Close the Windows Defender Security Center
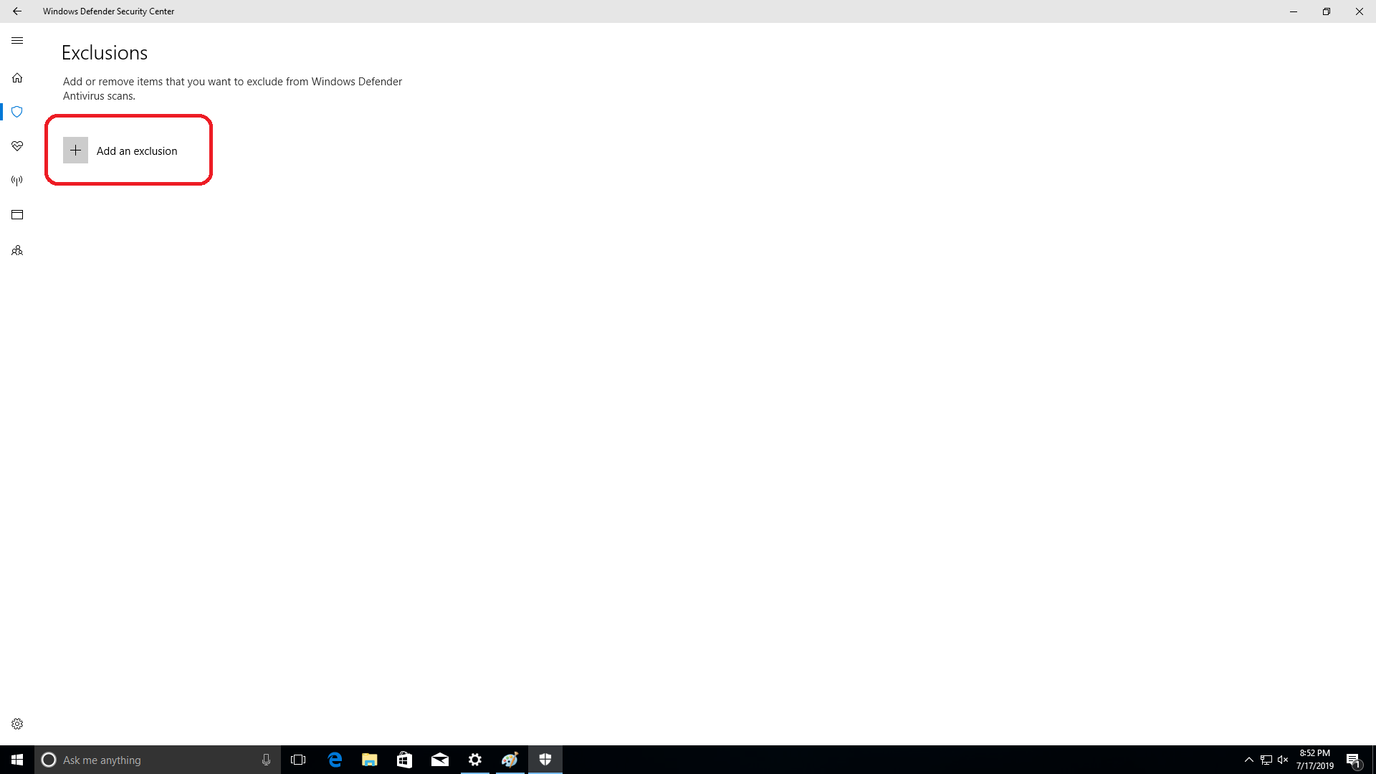Screen dimensions: 1376x774 pyautogui.click(x=1360, y=11)
